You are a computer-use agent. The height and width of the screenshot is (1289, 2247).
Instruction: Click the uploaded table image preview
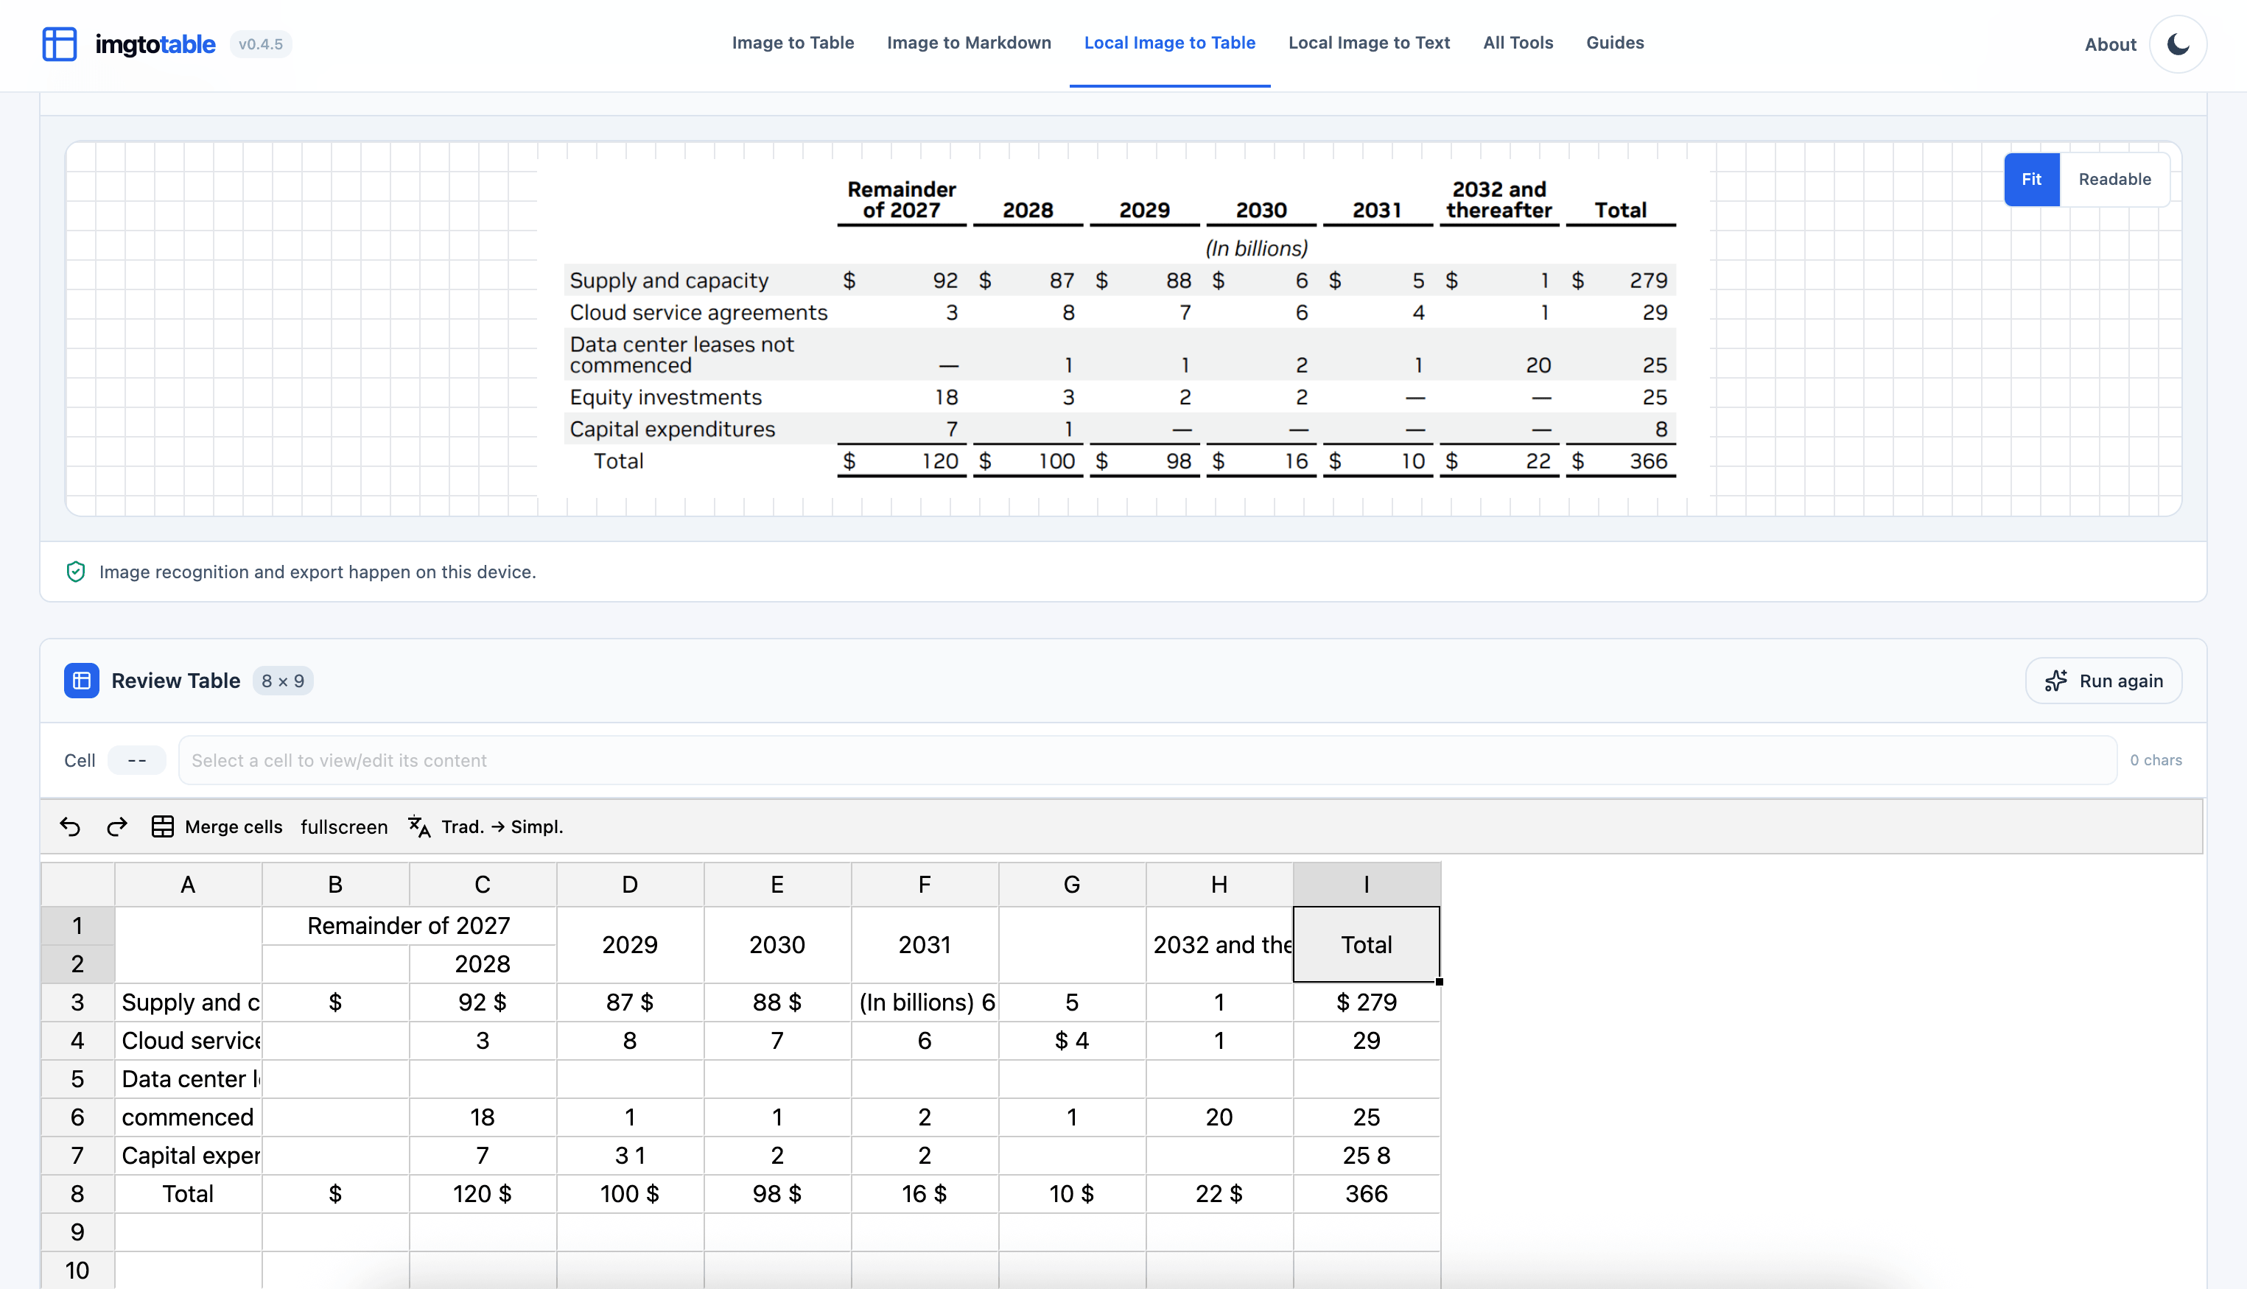pos(1125,328)
